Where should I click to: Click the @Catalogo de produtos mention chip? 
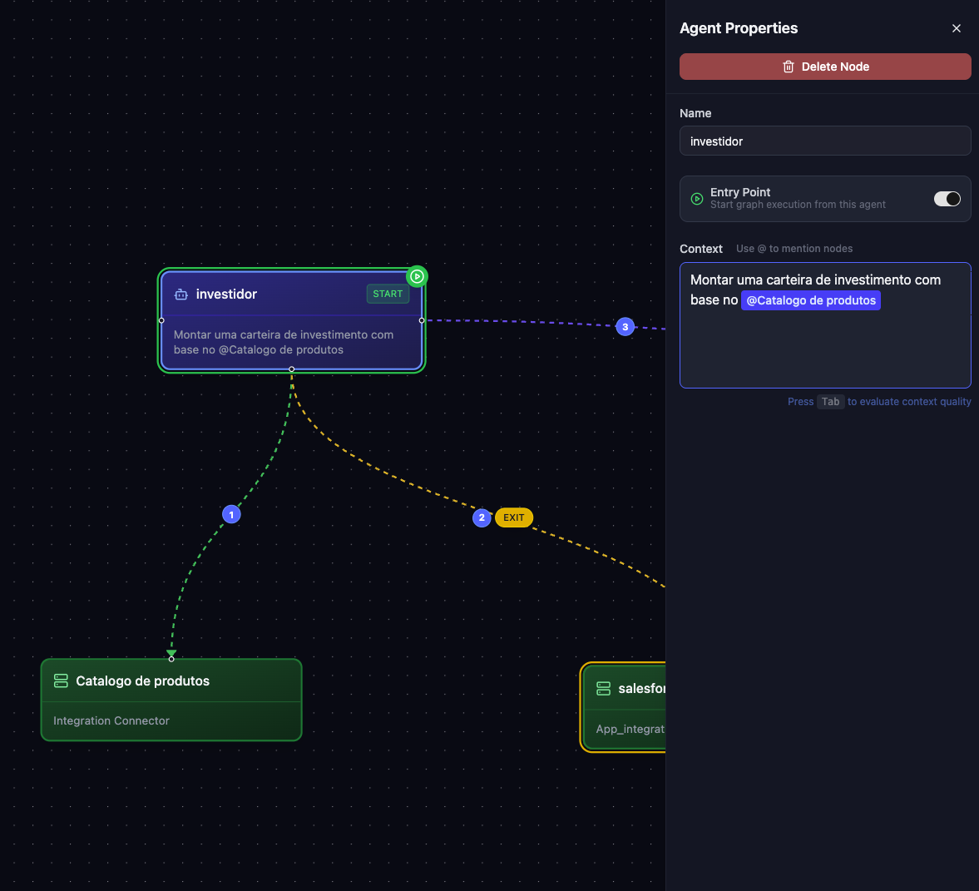coord(811,300)
